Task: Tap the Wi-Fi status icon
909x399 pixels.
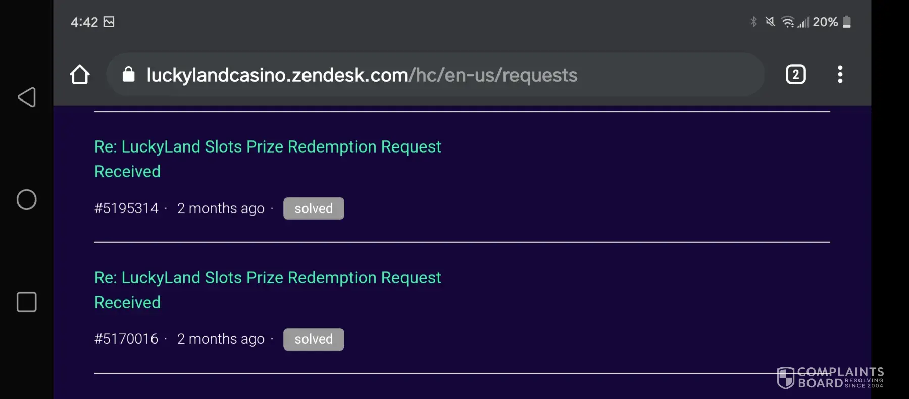Action: (x=787, y=22)
